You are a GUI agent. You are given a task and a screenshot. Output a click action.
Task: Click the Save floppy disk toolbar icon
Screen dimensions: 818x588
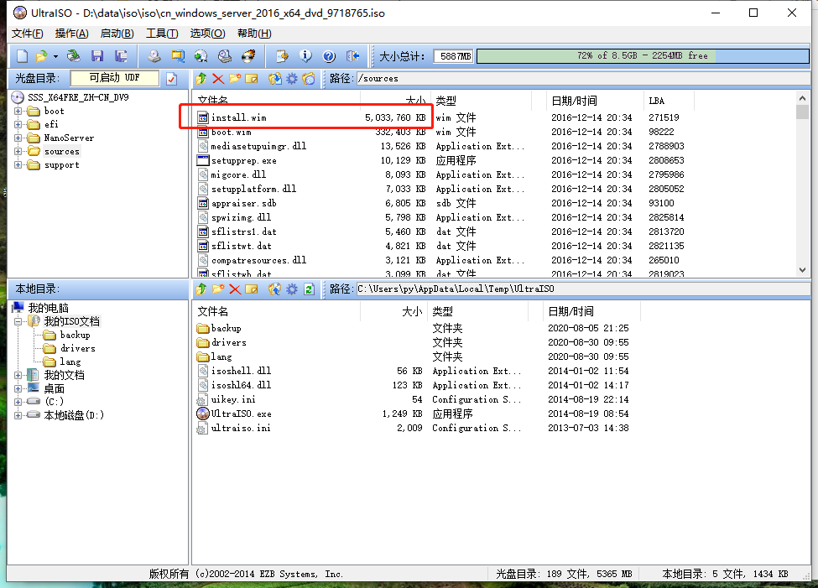click(97, 56)
